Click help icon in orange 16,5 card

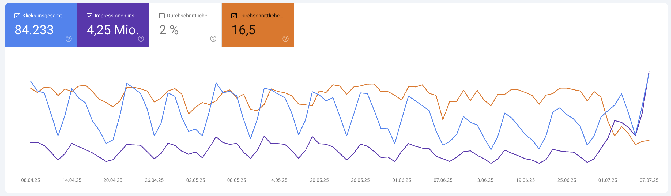pos(286,39)
